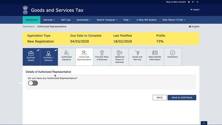Open Additional Places of Business step

click(120, 57)
